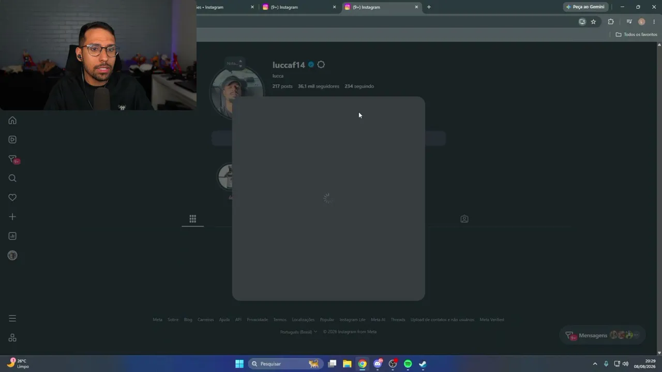The height and width of the screenshot is (372, 662).
Task: Open Steam from the taskbar
Action: [x=423, y=364]
